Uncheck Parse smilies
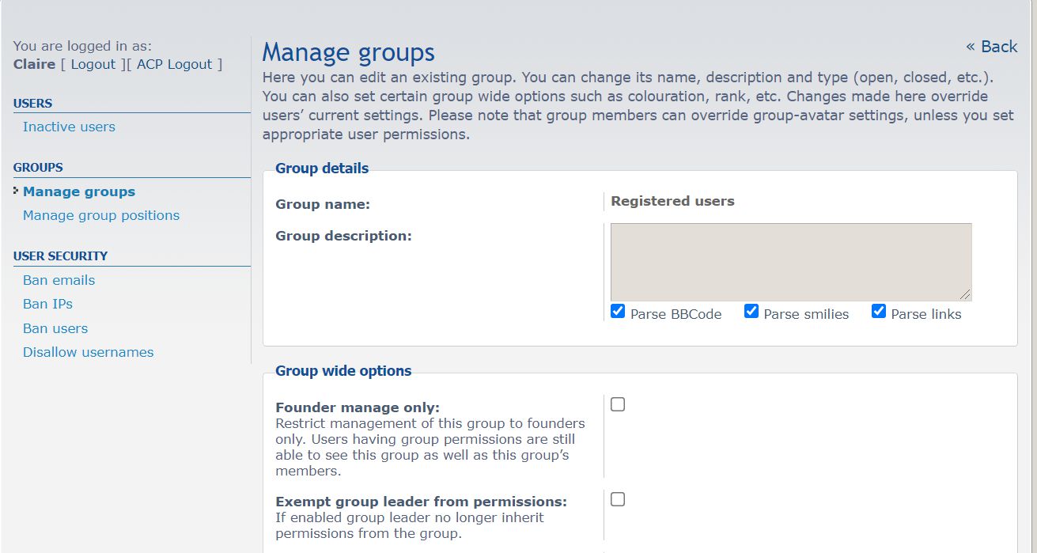The height and width of the screenshot is (553, 1037). [x=751, y=312]
